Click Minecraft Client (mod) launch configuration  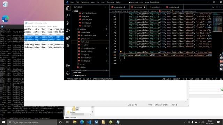tap(103, 79)
